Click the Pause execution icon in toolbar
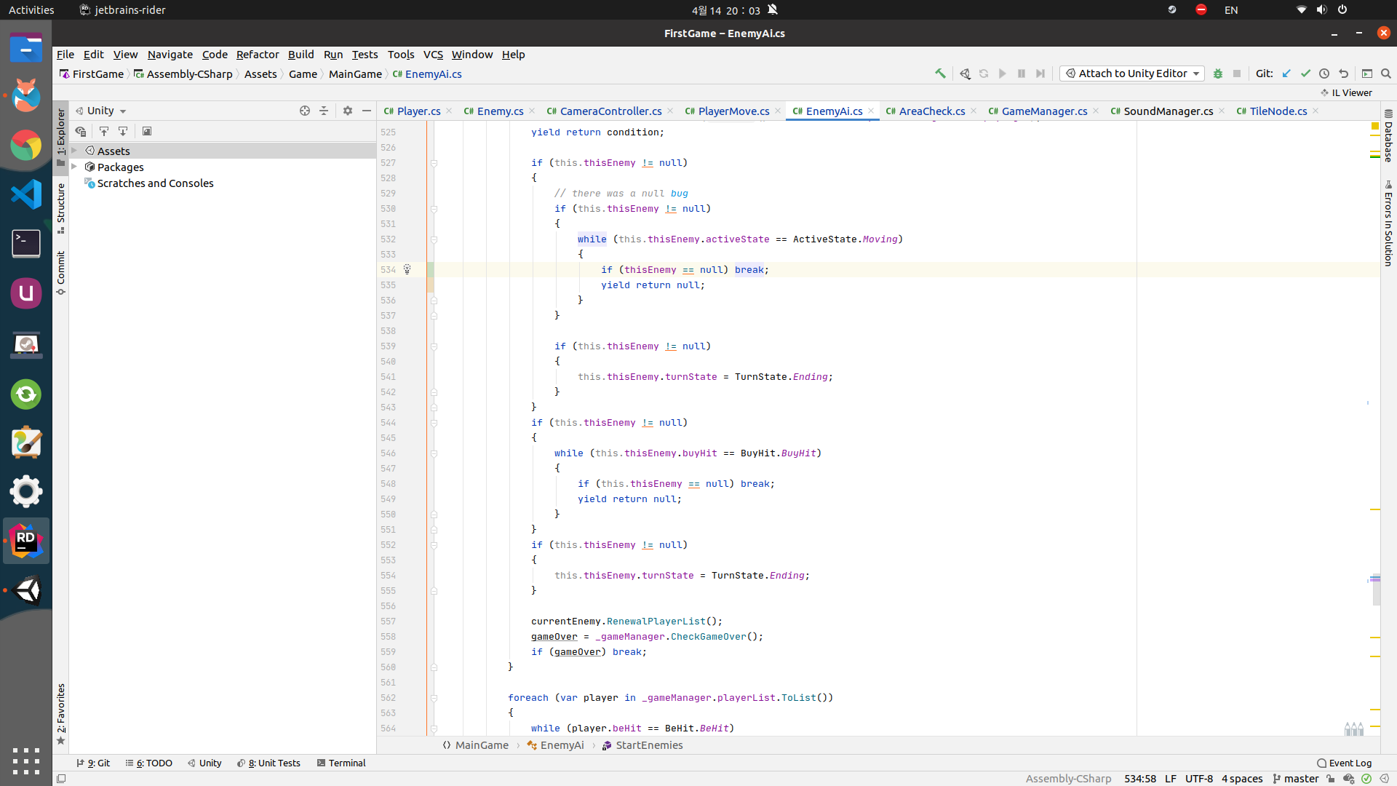 1022,74
